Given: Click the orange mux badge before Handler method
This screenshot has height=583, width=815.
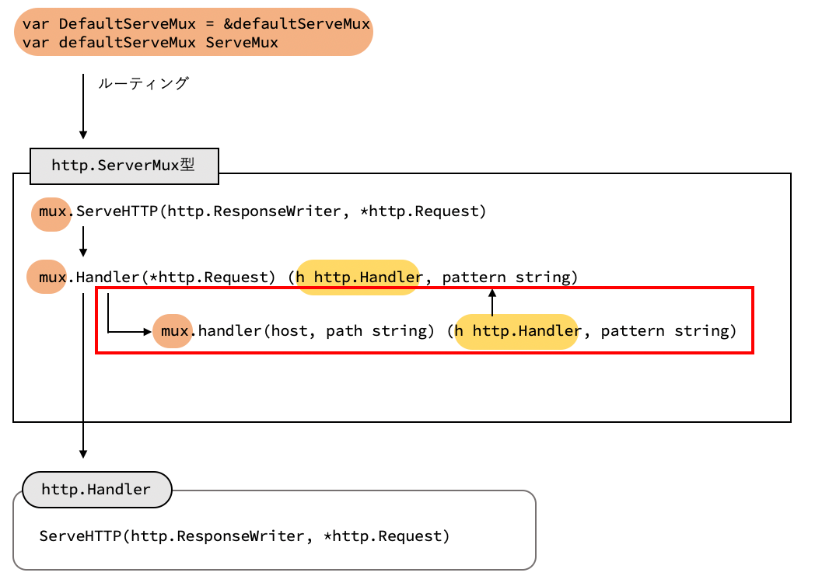Looking at the screenshot, I should (x=47, y=276).
